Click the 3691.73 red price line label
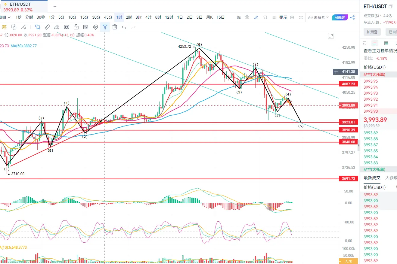The height and width of the screenshot is (264, 397). tap(348, 178)
